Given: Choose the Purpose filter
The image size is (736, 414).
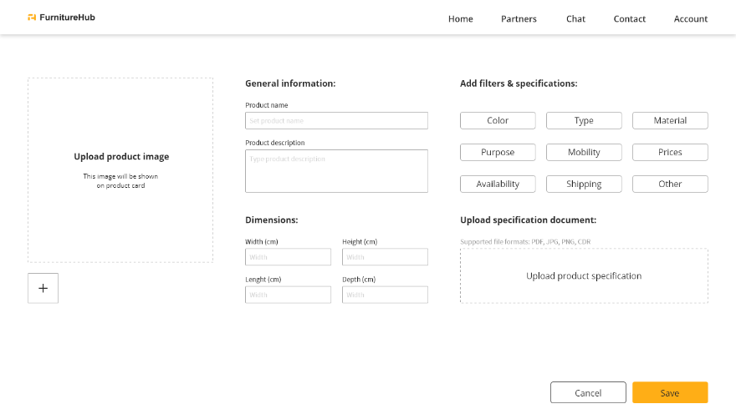Looking at the screenshot, I should pyautogui.click(x=498, y=152).
